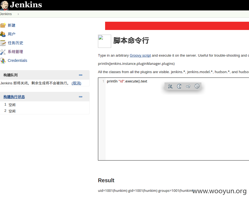Click the 汉 Chinese input mode icon
The image size is (249, 199).
(x=170, y=86)
